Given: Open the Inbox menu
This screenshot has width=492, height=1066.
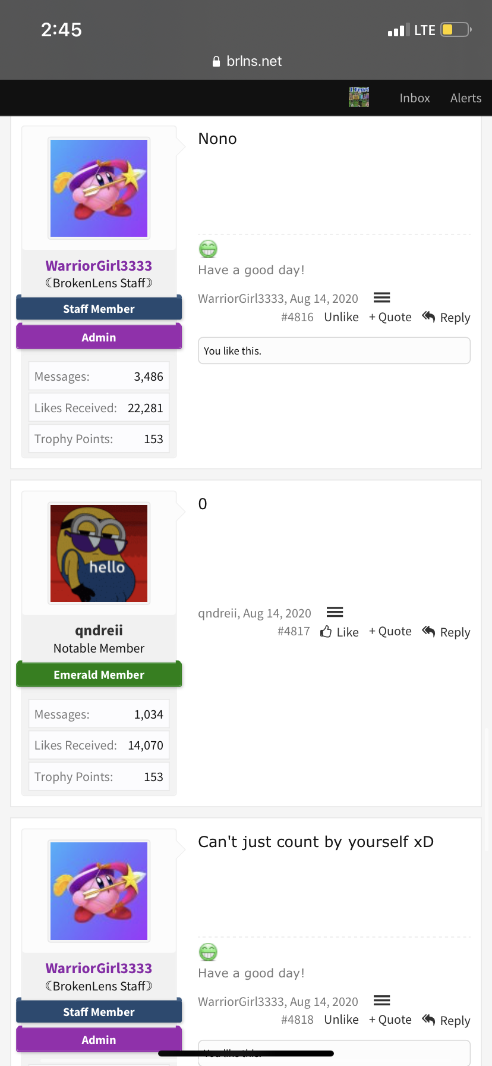Looking at the screenshot, I should tap(415, 98).
